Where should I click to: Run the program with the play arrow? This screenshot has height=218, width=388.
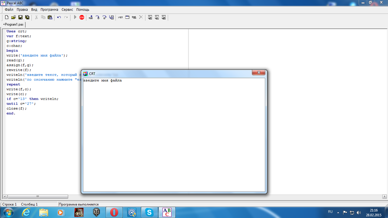pyautogui.click(x=75, y=17)
